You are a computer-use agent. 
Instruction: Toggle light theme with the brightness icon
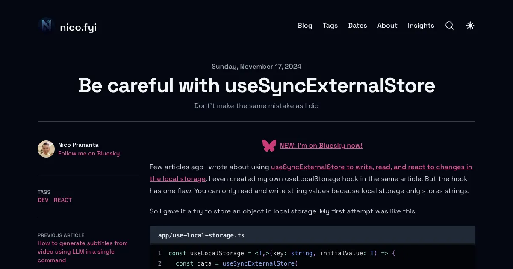tap(470, 26)
